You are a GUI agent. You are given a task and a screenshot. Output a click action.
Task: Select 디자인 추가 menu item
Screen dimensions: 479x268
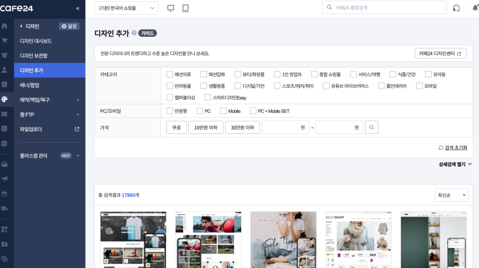tap(50, 70)
